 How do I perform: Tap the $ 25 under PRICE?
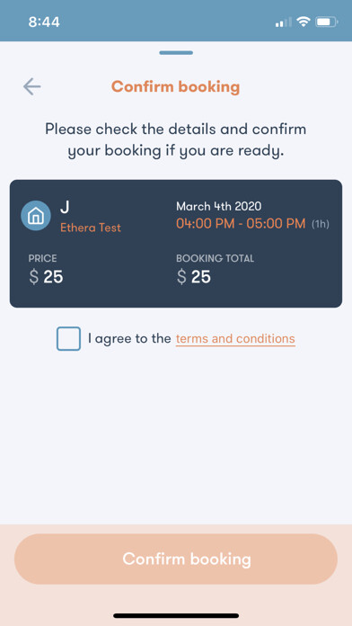[46, 277]
